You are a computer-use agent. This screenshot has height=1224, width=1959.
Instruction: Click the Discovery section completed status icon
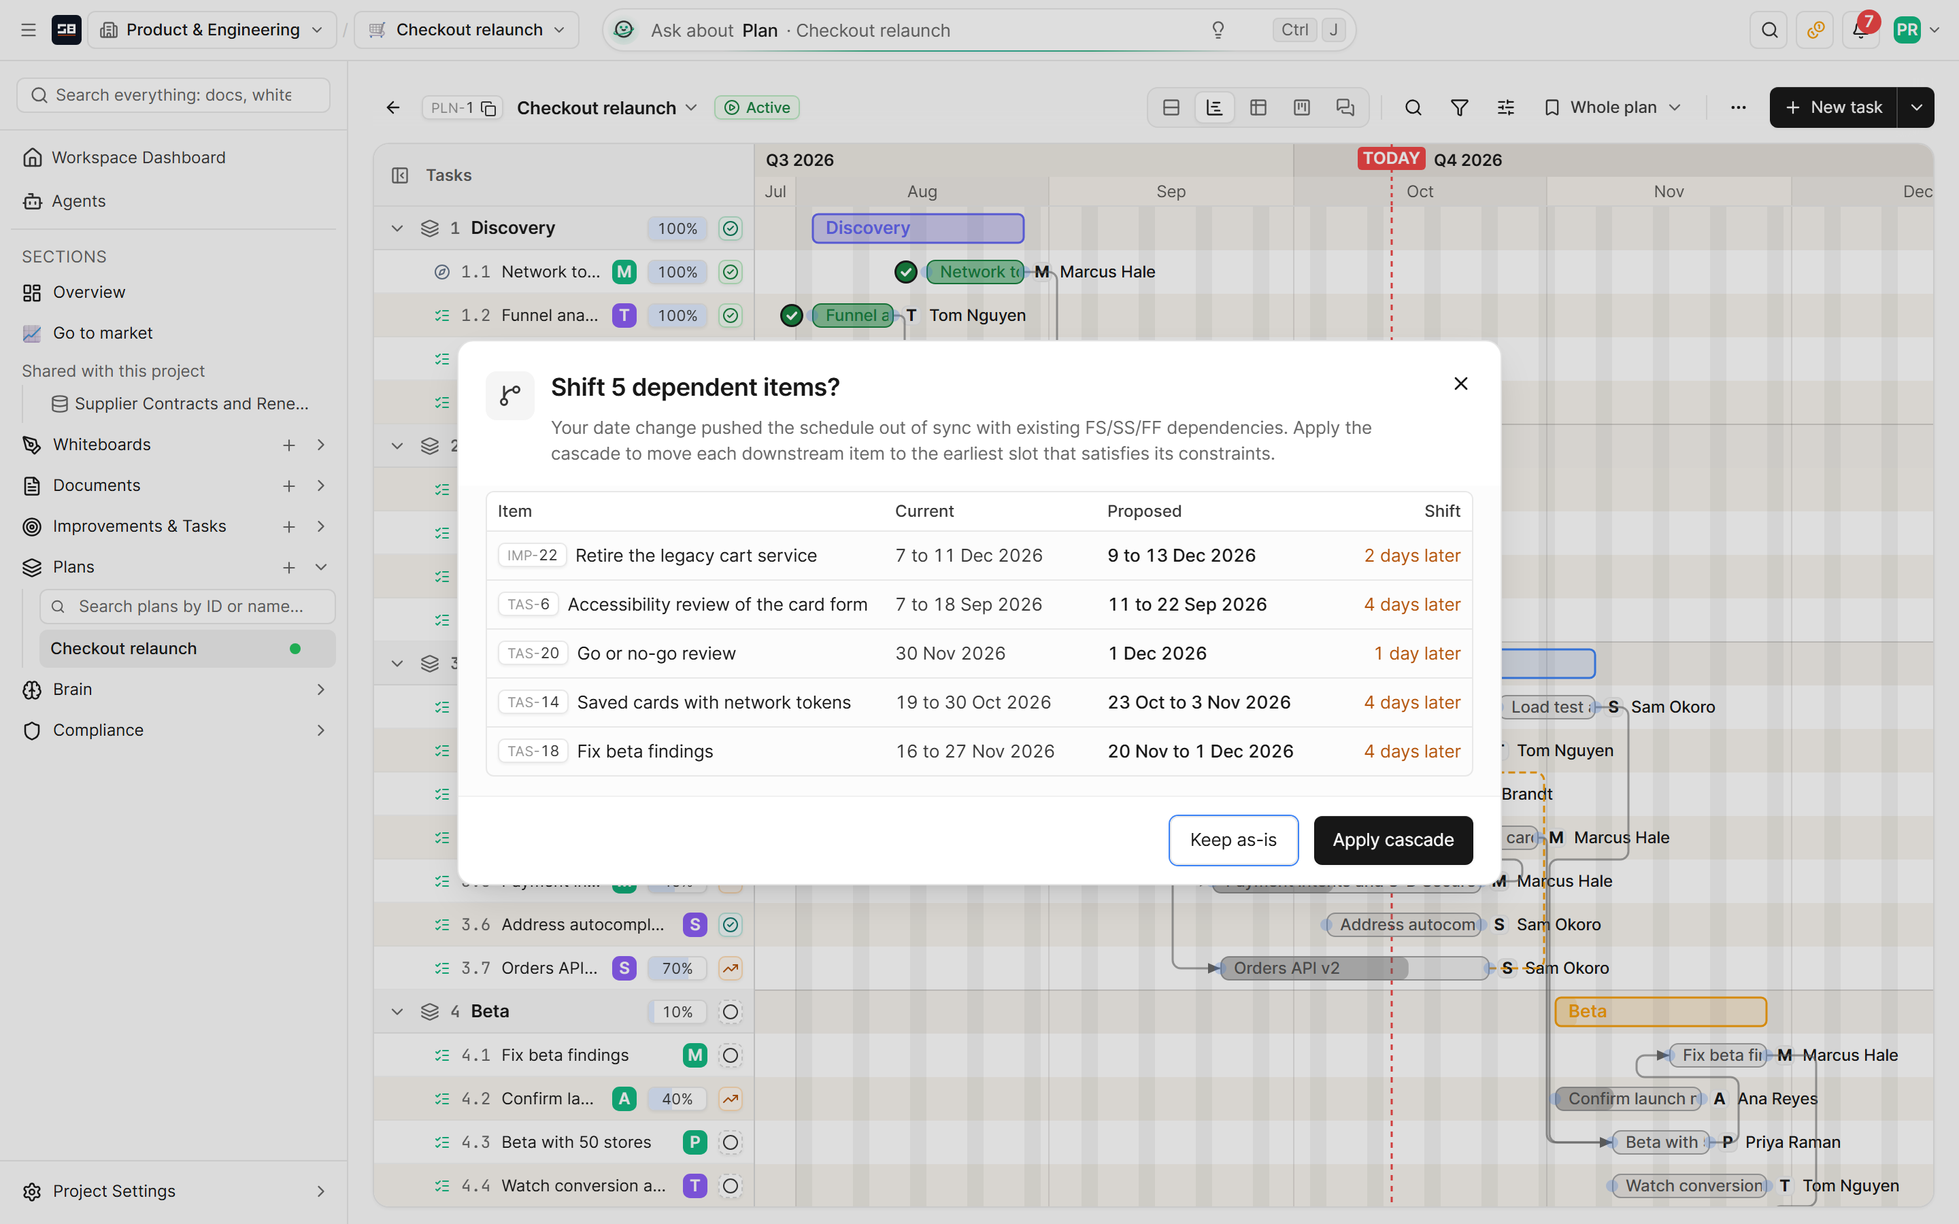(730, 228)
